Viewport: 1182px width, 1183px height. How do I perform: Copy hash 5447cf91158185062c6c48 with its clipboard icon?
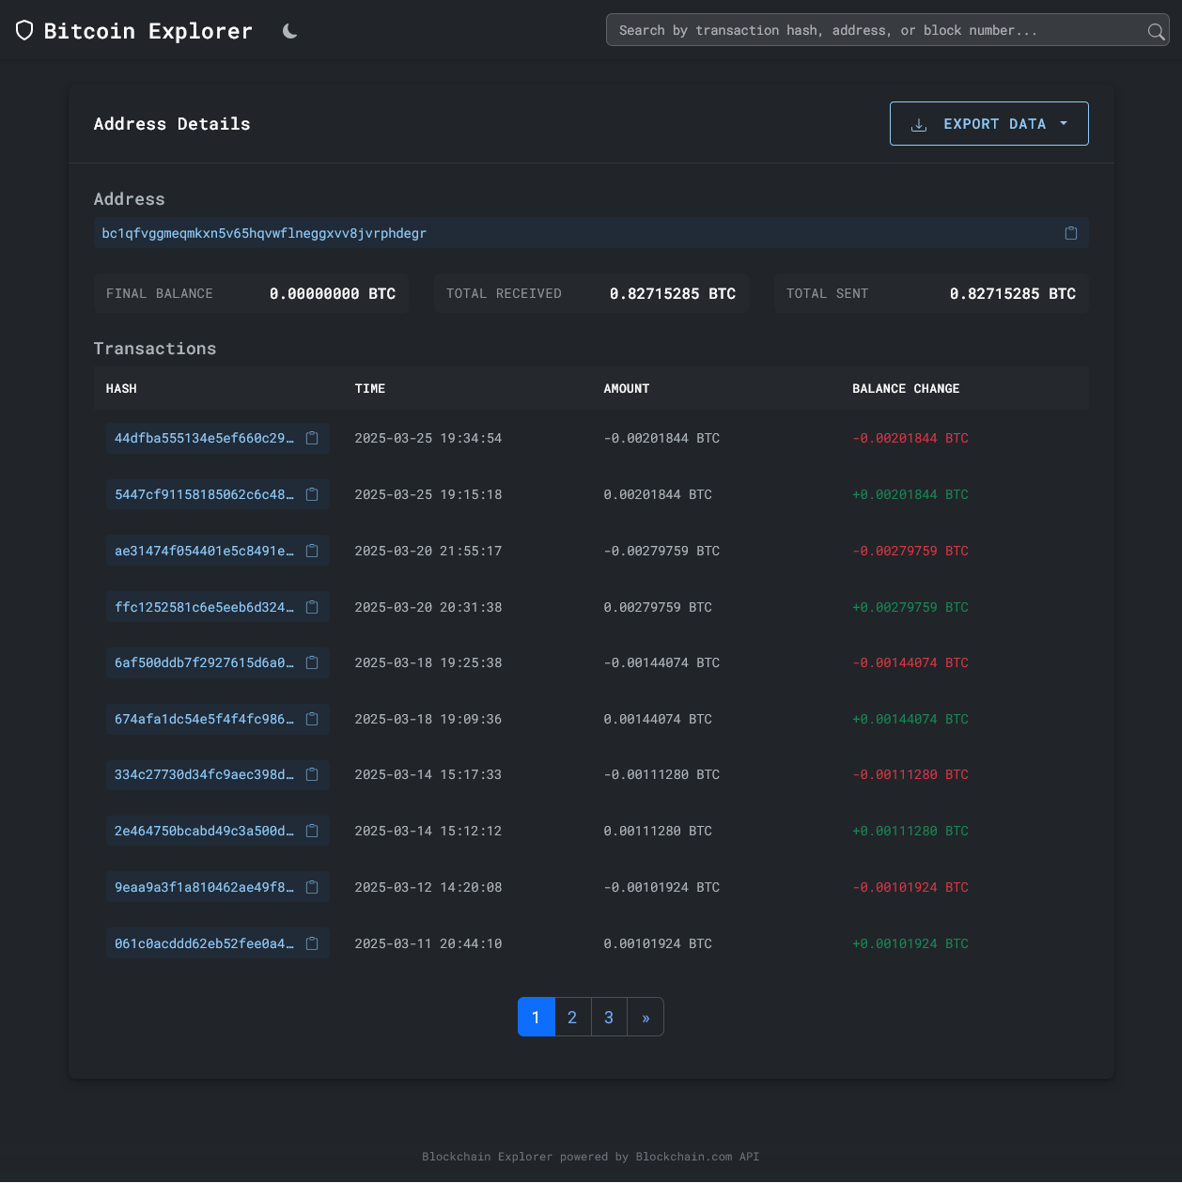pos(312,494)
